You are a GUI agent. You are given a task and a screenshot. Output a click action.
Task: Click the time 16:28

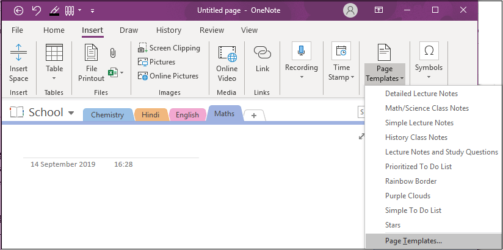123,164
